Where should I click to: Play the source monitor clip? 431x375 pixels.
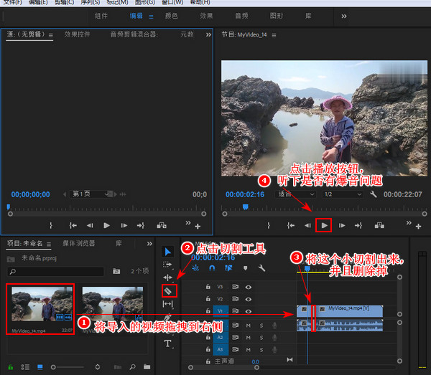point(106,225)
